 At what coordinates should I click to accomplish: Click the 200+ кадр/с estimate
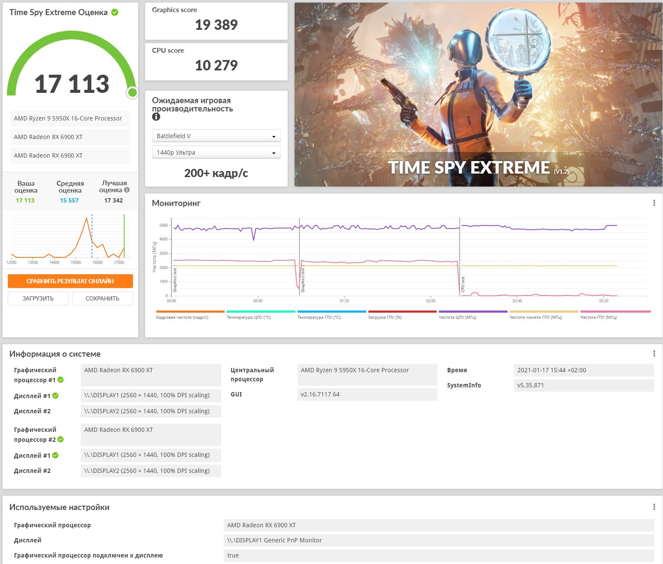(216, 173)
